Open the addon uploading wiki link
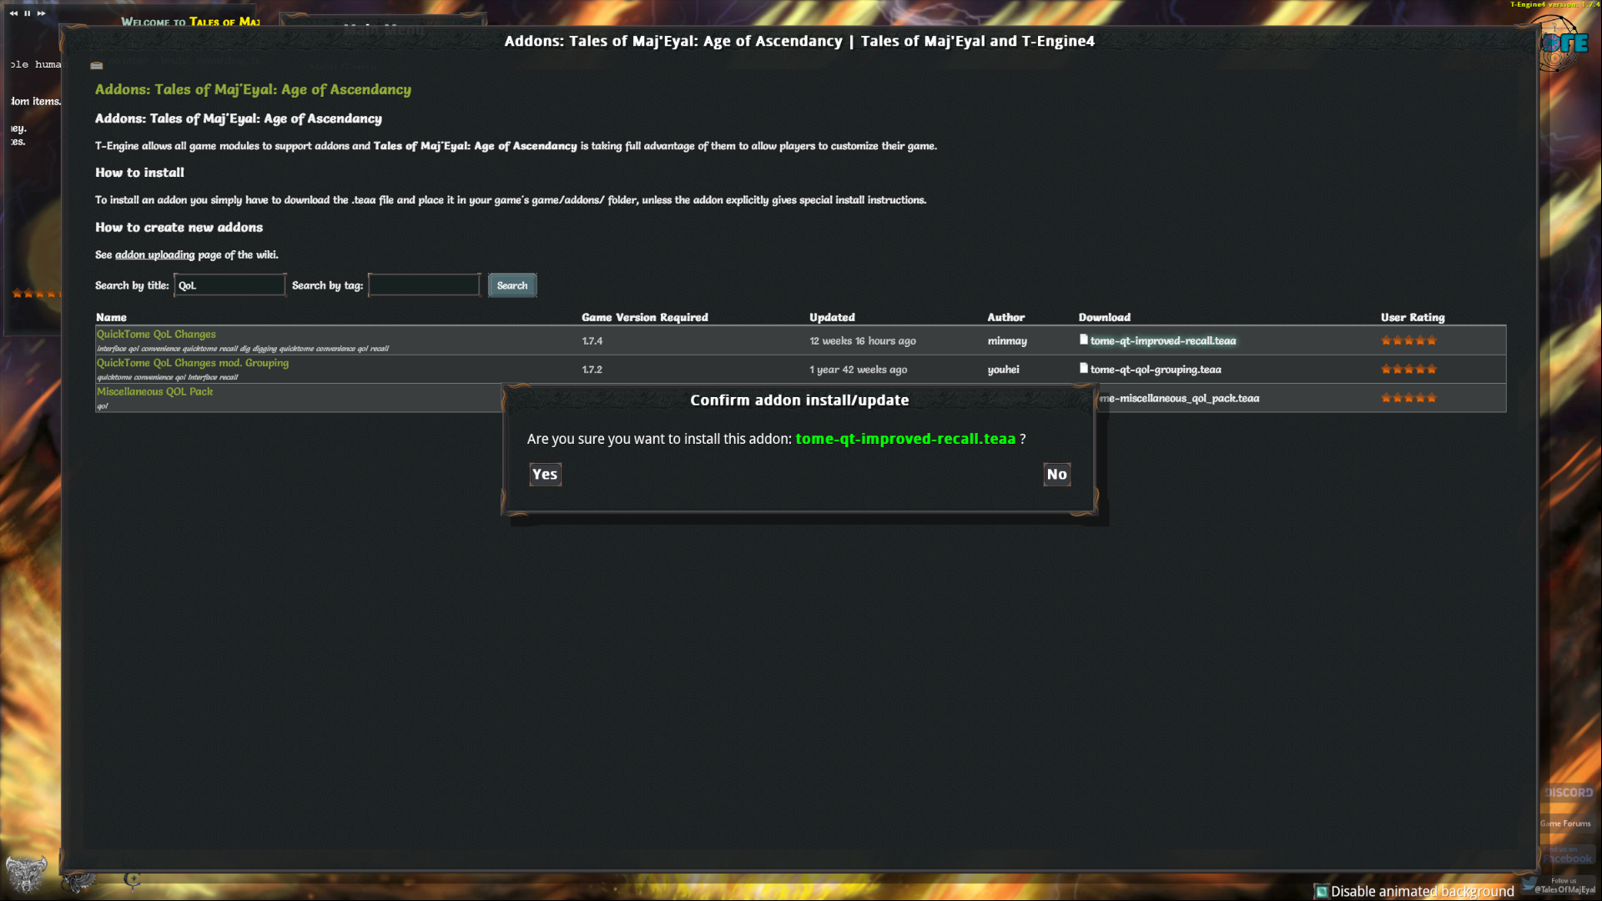 point(154,255)
